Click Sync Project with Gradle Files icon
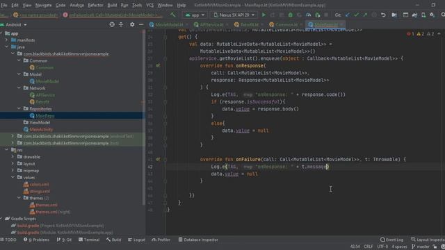The height and width of the screenshot is (250, 445). [414, 15]
